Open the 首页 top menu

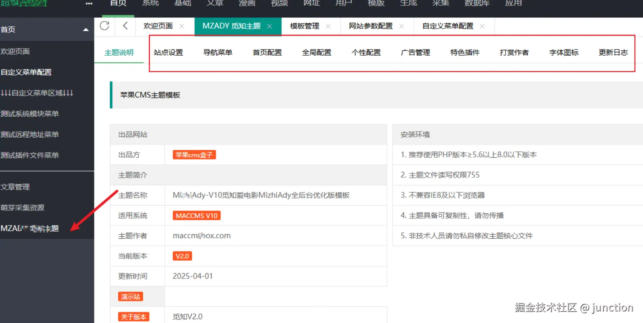[119, 3]
